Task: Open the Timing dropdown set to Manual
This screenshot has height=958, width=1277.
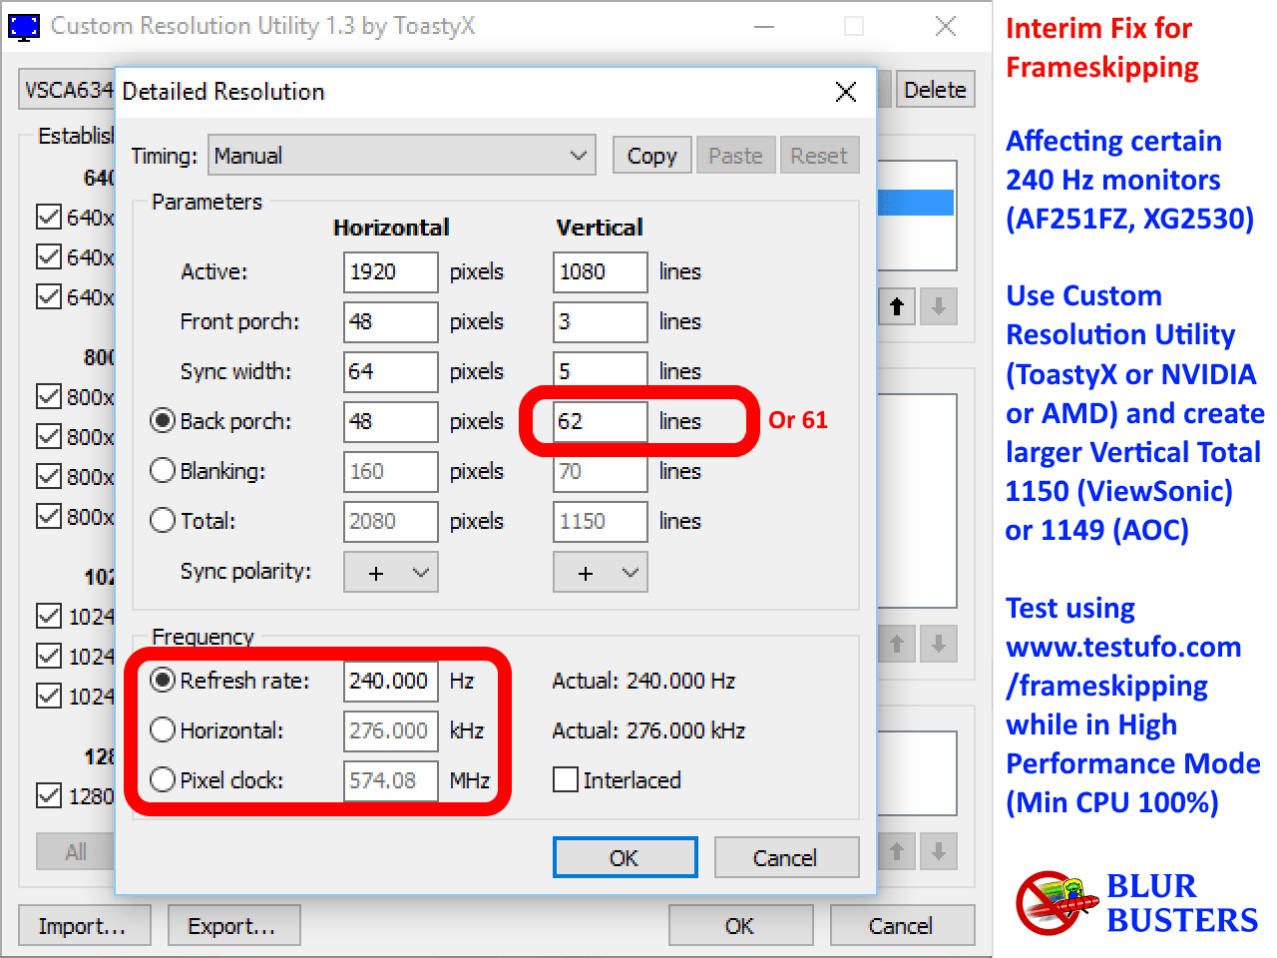Action: coord(402,155)
